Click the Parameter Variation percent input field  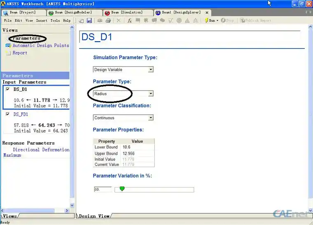tap(103, 189)
